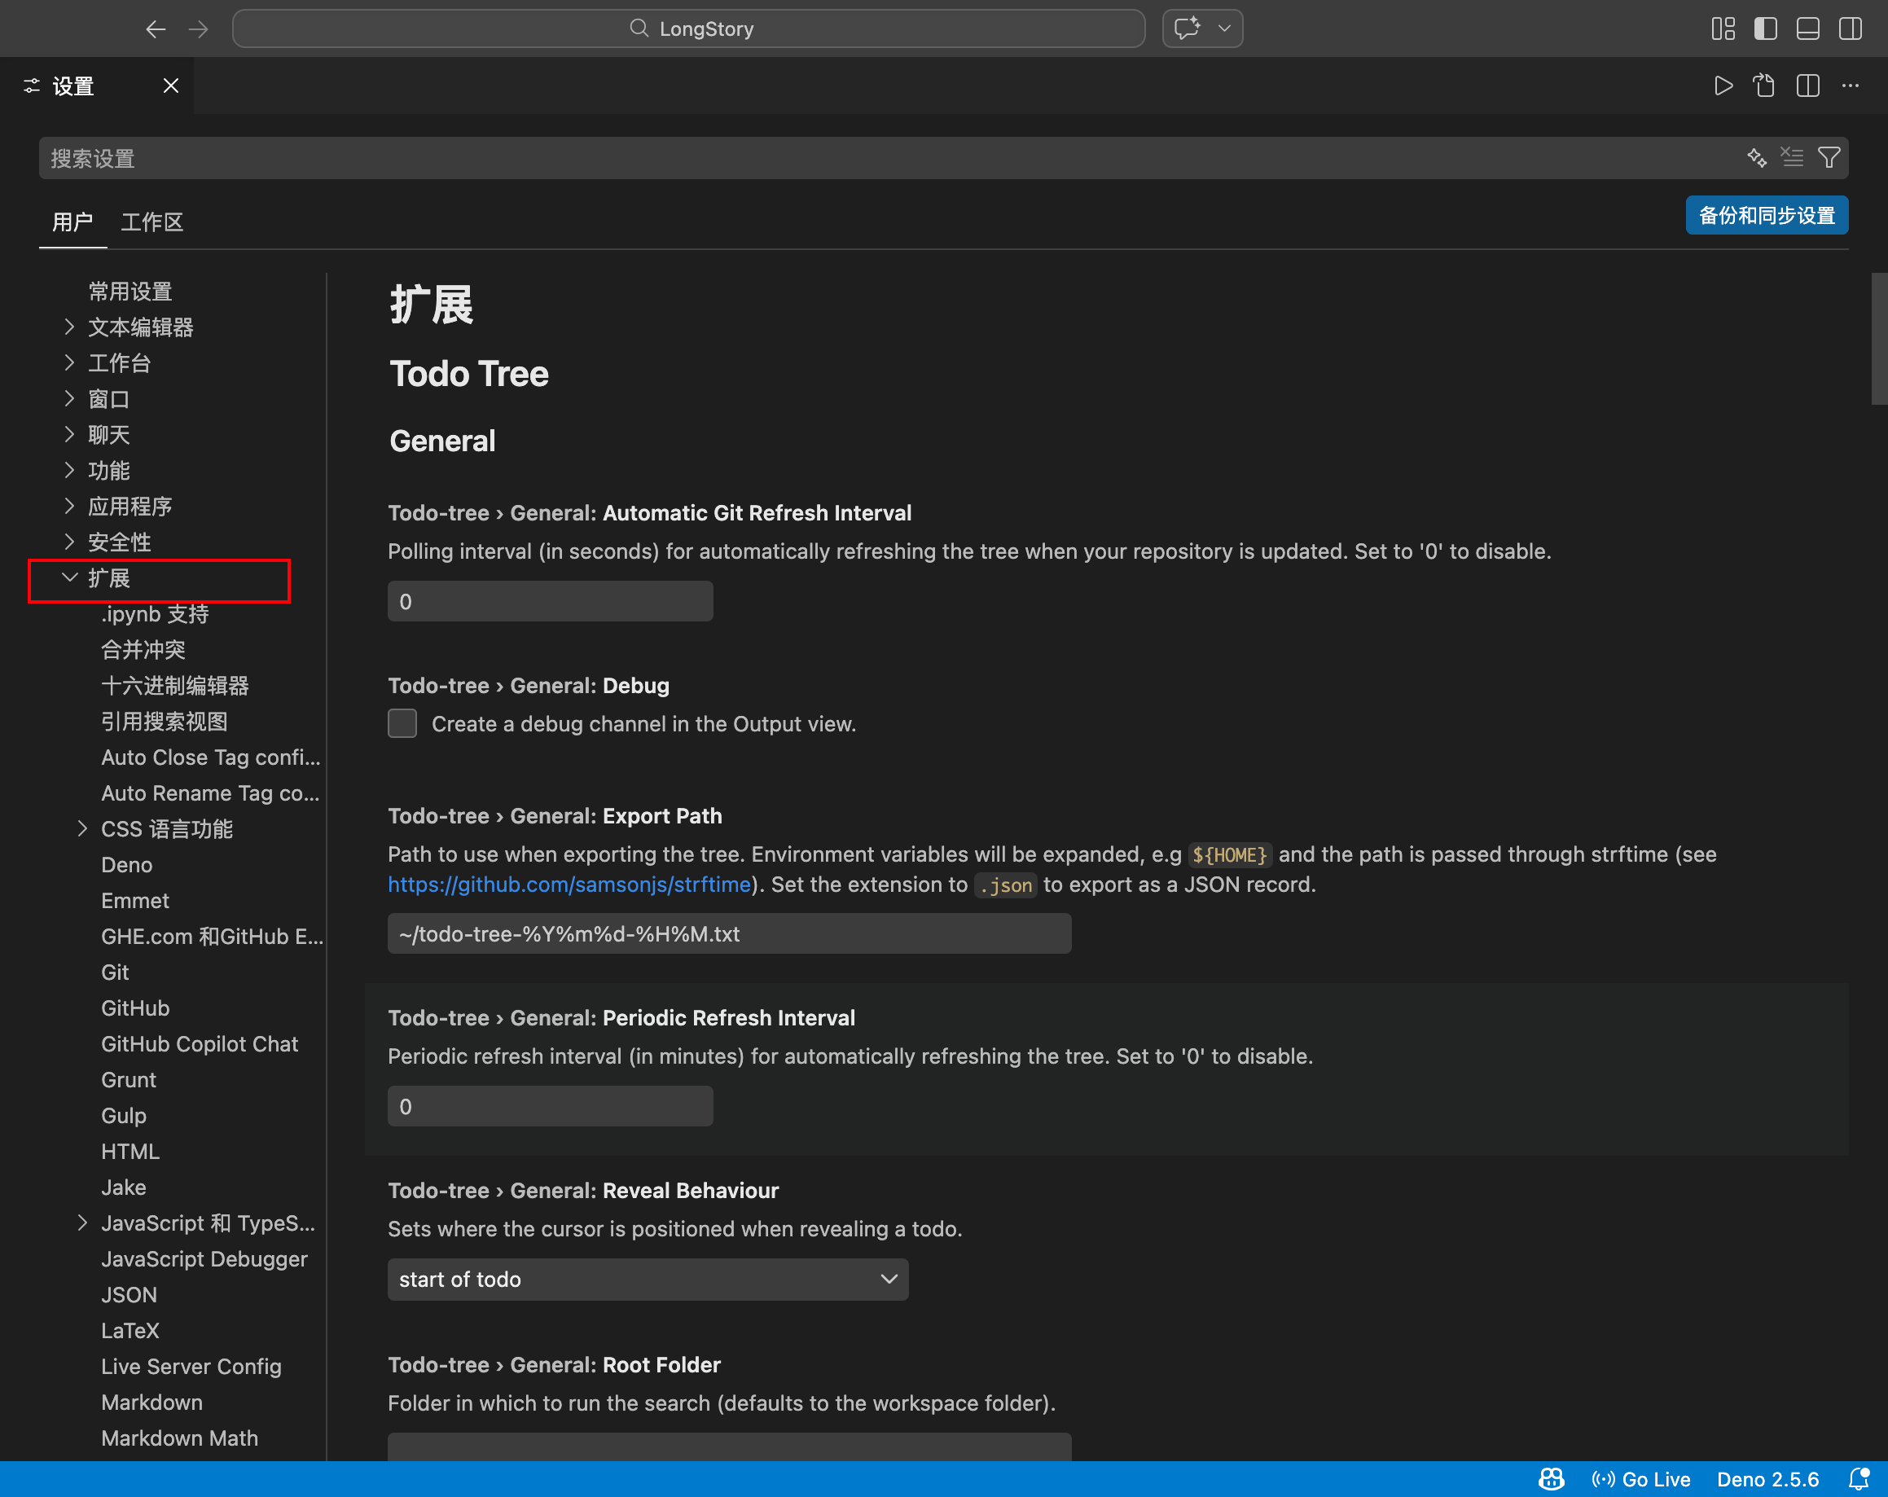Clear the settings search input icon
The height and width of the screenshot is (1497, 1888).
pyautogui.click(x=1793, y=157)
